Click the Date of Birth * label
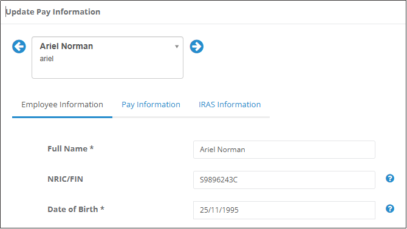The image size is (407, 229). pyautogui.click(x=76, y=210)
